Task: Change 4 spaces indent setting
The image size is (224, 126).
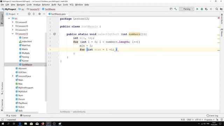Action: 209,120
